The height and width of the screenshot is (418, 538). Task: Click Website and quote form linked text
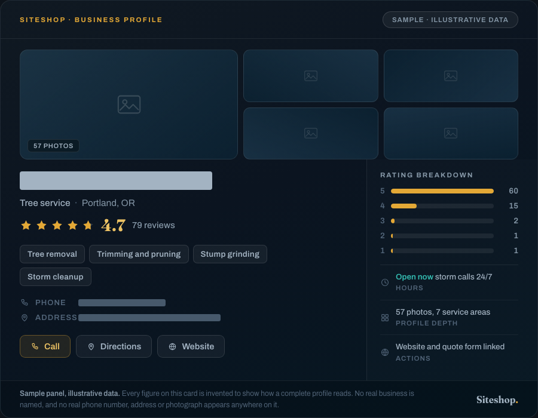click(450, 347)
